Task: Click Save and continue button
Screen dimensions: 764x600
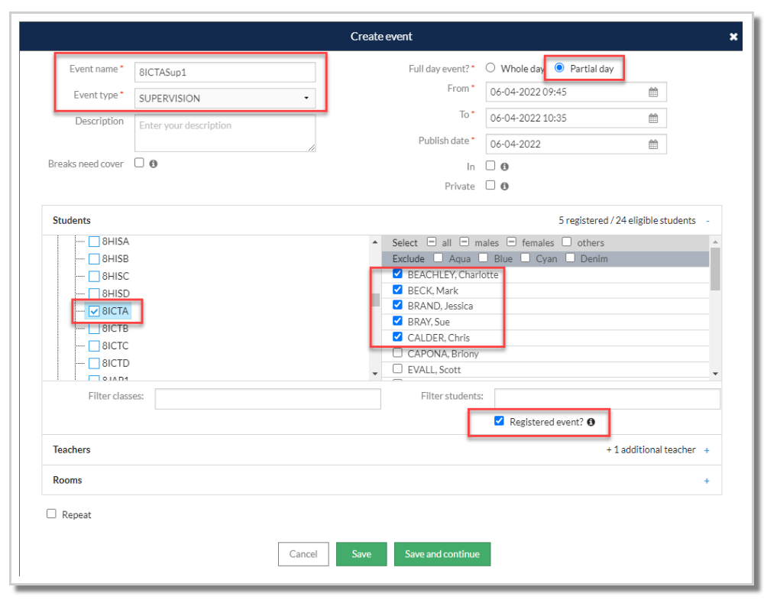Action: coord(442,555)
